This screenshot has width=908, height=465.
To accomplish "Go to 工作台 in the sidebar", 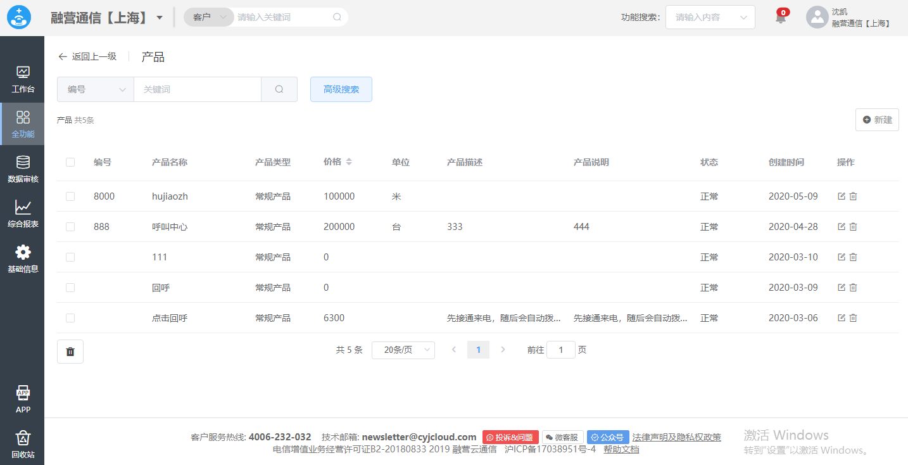I will [23, 79].
